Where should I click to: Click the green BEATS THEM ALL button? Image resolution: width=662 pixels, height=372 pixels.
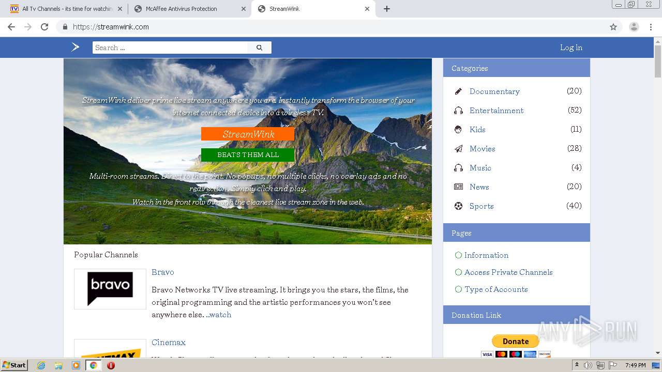[248, 155]
